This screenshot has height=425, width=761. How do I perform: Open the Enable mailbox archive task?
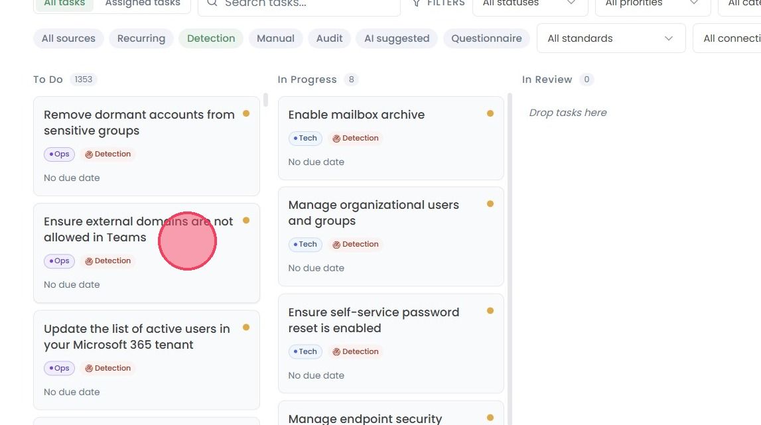click(391, 139)
